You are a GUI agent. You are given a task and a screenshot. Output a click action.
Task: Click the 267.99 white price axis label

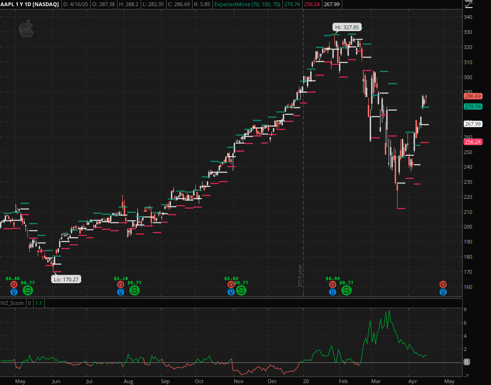(x=473, y=124)
